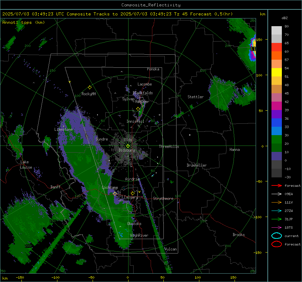Select the royal blue swatch in the dBZ scale
The width and height of the screenshot is (302, 282).
[276, 122]
